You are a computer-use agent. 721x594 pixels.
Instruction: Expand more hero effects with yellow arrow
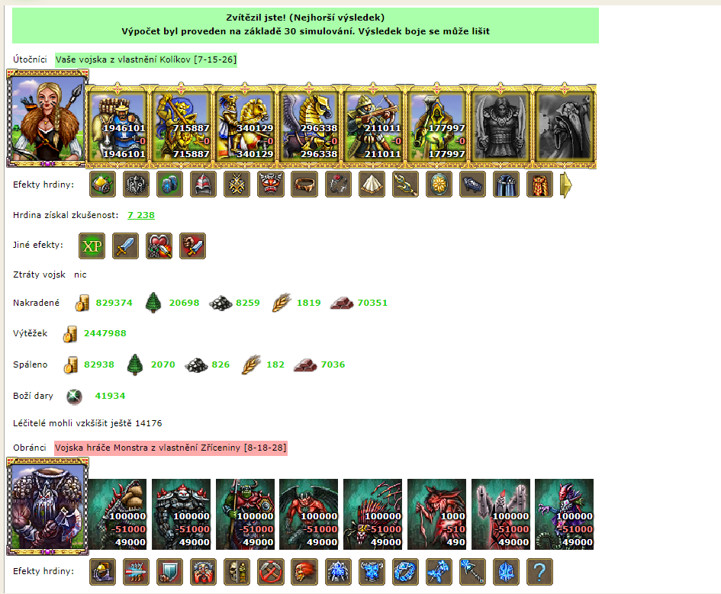(566, 185)
